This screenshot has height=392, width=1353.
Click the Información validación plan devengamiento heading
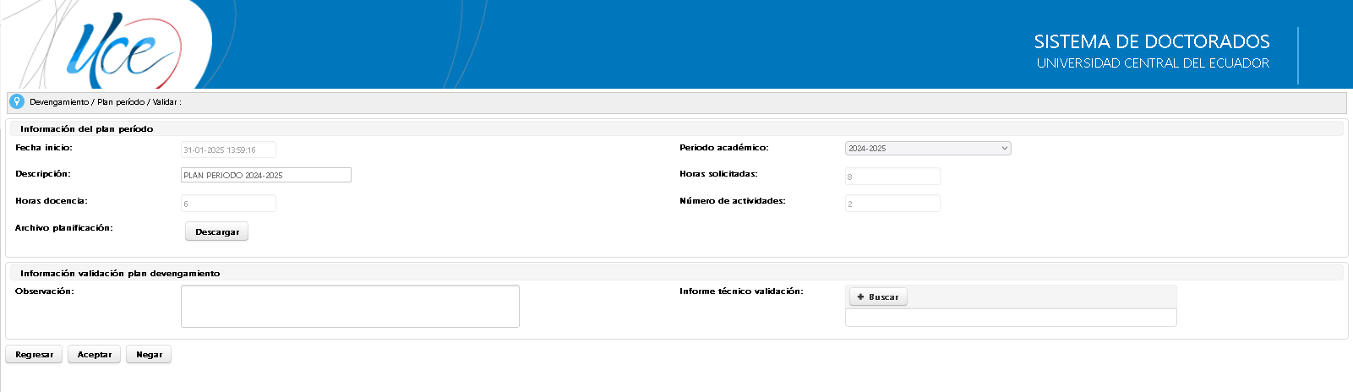(x=120, y=274)
